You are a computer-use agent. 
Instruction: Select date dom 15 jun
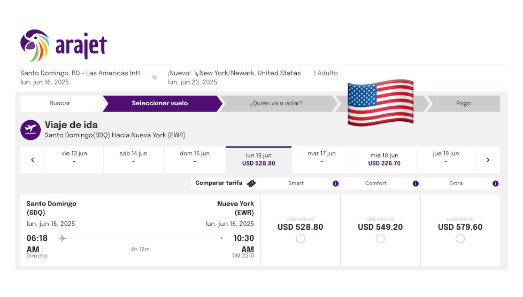click(x=195, y=160)
